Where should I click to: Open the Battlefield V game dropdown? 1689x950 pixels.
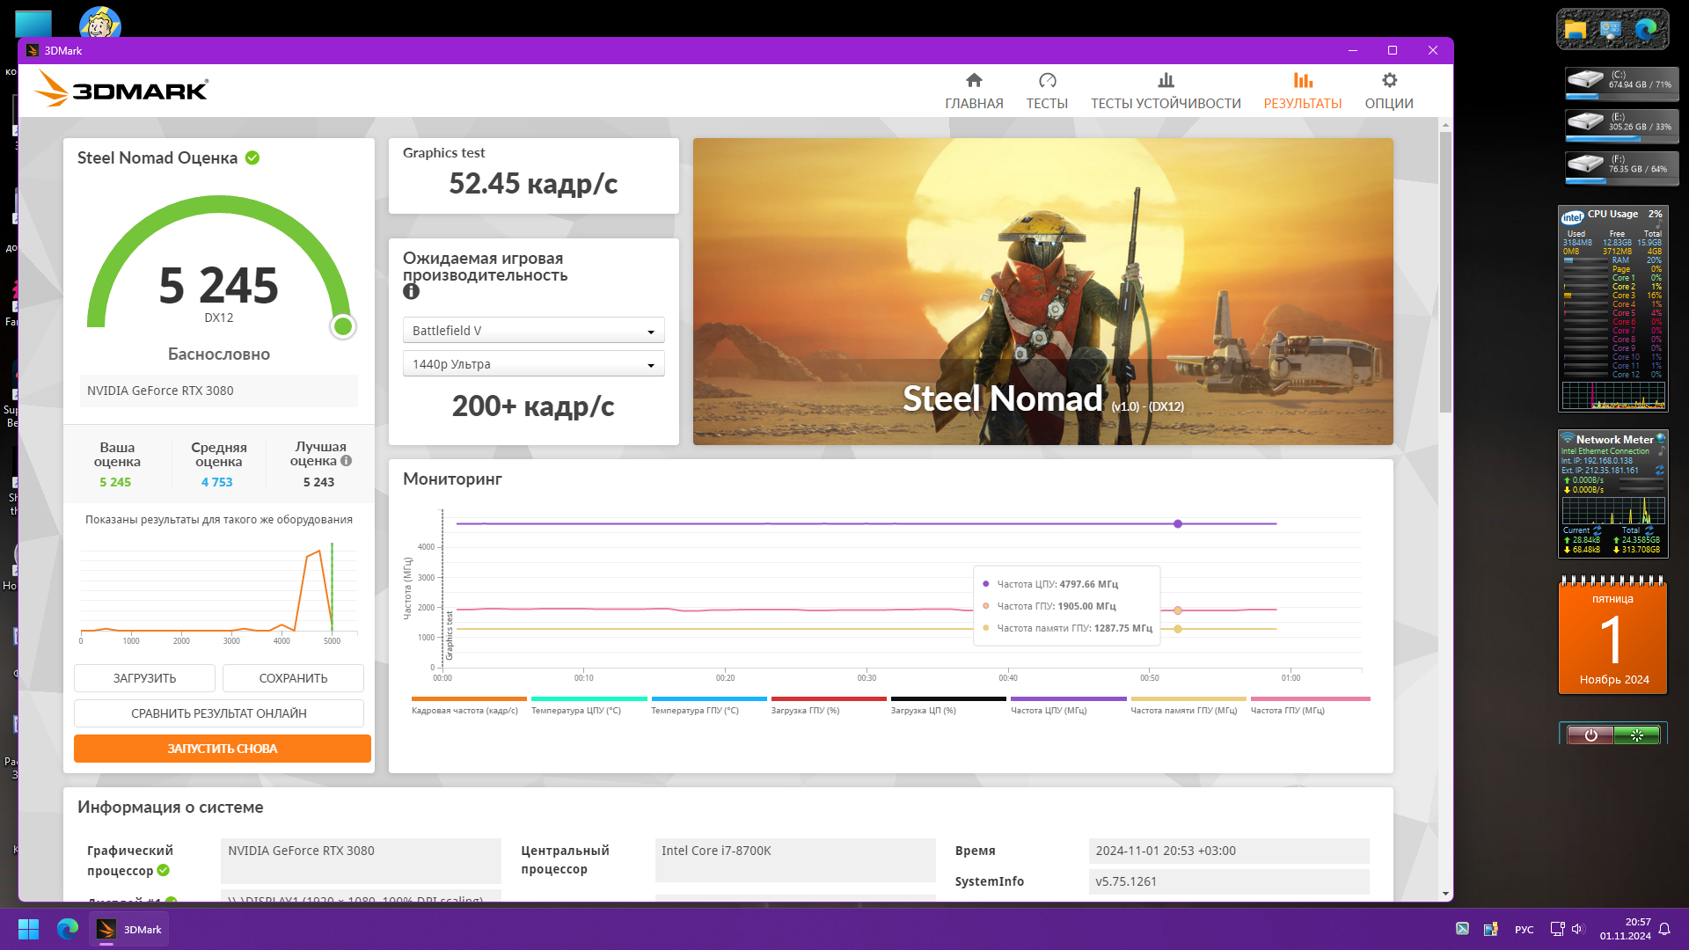tap(533, 331)
